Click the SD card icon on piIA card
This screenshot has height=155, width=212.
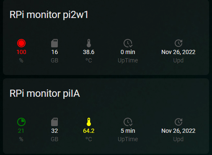coord(54,122)
